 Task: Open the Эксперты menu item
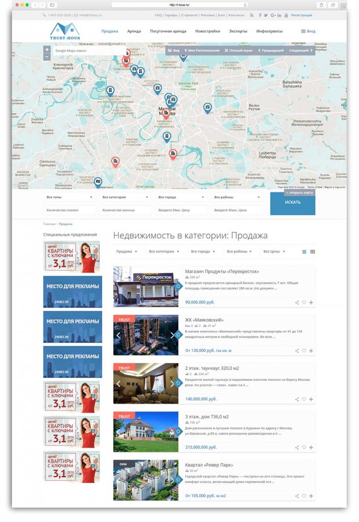tap(238, 31)
